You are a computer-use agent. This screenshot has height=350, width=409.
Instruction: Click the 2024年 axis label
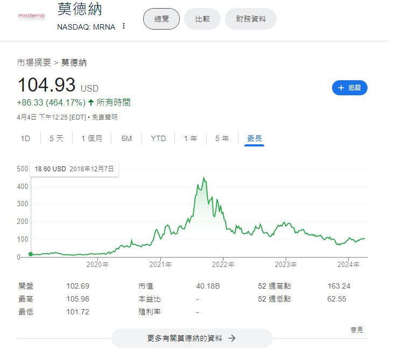click(348, 264)
